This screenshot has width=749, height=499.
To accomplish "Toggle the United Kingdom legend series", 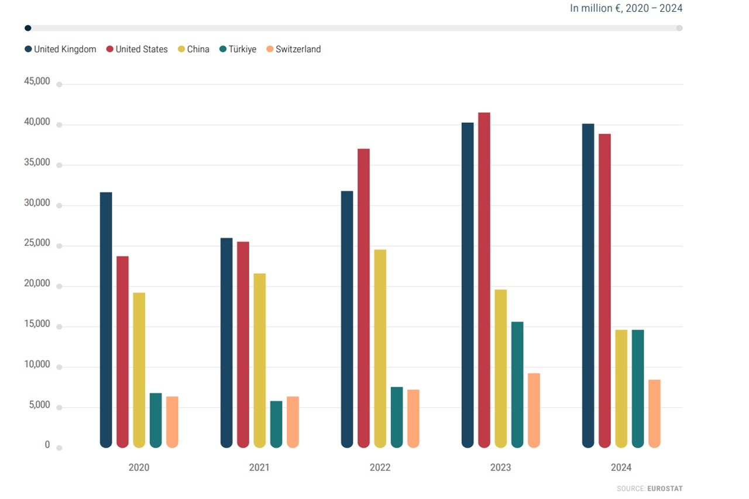I will click(x=60, y=49).
